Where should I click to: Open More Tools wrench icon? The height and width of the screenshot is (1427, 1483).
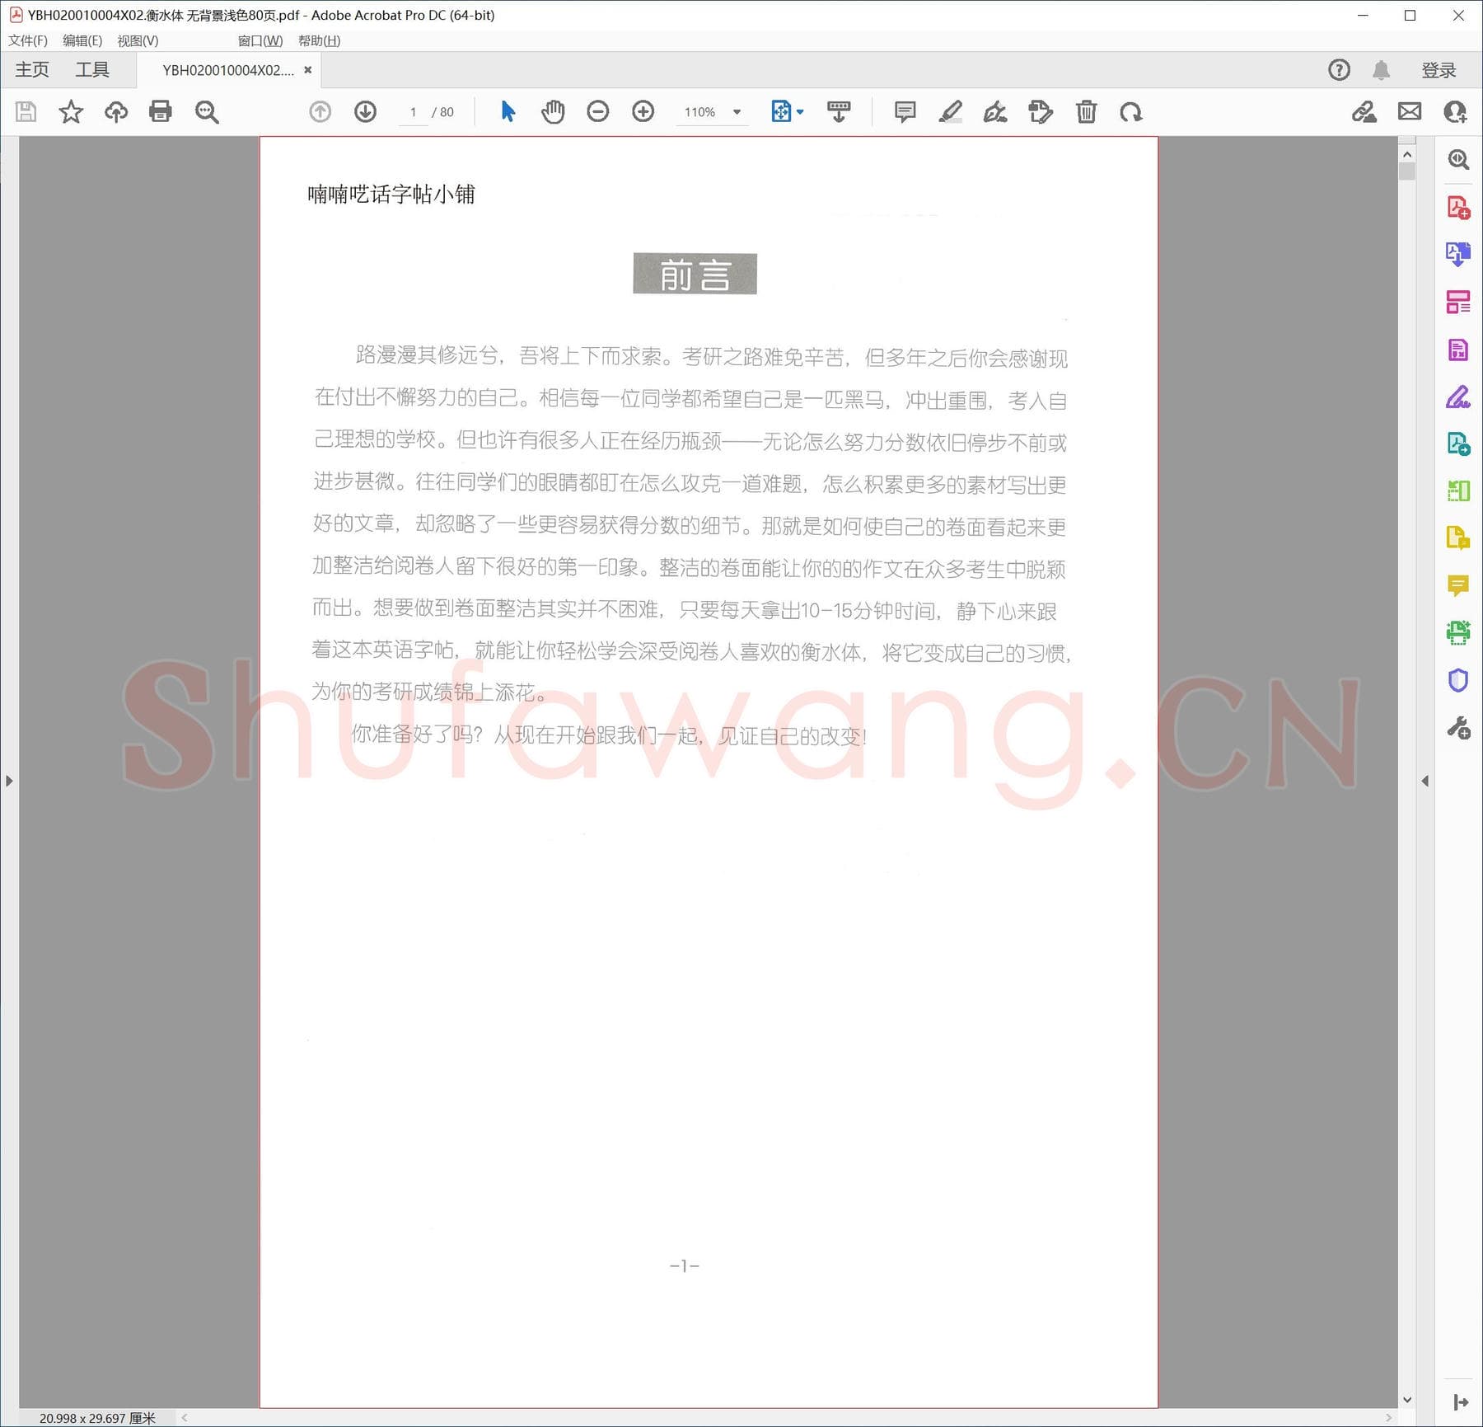1458,728
